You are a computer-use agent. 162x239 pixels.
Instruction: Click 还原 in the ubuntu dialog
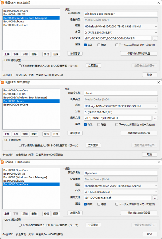click(56, 134)
